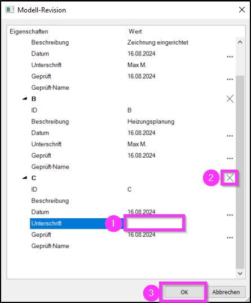Viewport: 251px width, 303px height.
Task: Click the scrollbar up arrow
Action: 240,42
